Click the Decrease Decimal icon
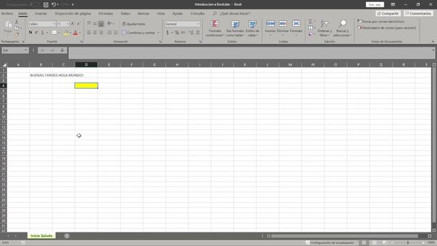Image resolution: width=437 pixels, height=246 pixels. pyautogui.click(x=197, y=33)
